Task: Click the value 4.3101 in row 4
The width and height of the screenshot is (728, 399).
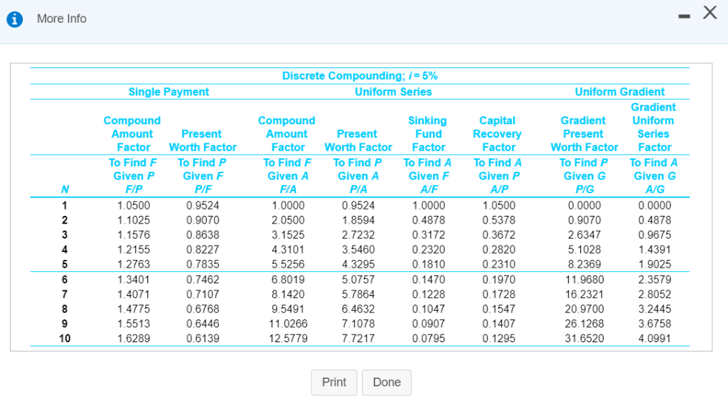Action: coord(288,250)
